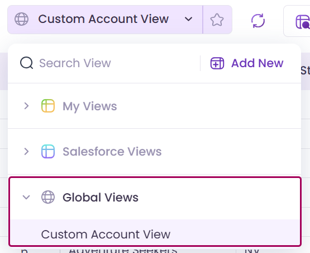This screenshot has width=310, height=253.
Task: Collapse the Global Views chevron
Action: 26,197
